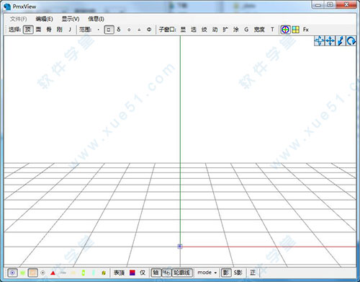Select the box range selection icon
Screen dimensions: 360x282
click(x=109, y=30)
